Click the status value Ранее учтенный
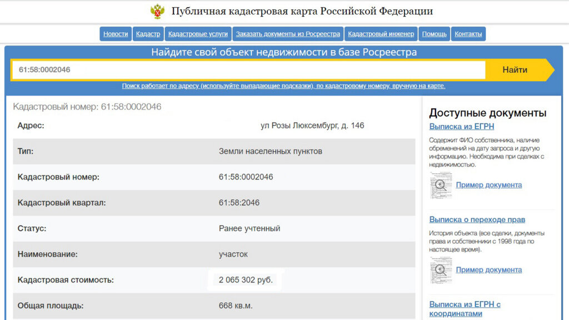The height and width of the screenshot is (320, 569). click(249, 228)
